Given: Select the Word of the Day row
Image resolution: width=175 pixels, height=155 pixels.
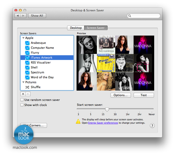Looking at the screenshot, I should tap(47, 77).
